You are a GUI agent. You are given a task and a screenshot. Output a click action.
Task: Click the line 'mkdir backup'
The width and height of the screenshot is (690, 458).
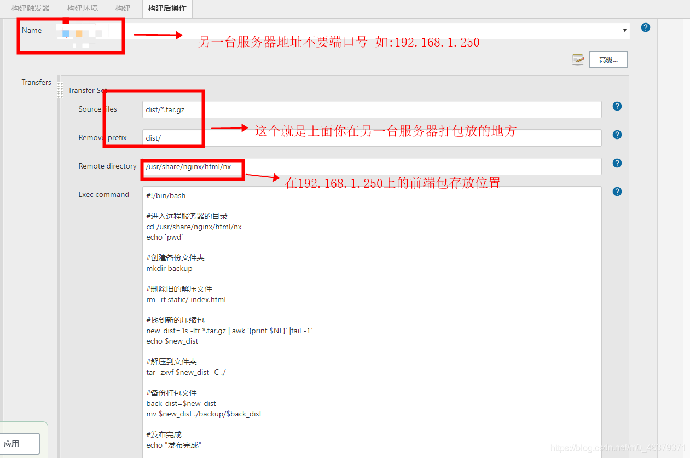pyautogui.click(x=169, y=268)
